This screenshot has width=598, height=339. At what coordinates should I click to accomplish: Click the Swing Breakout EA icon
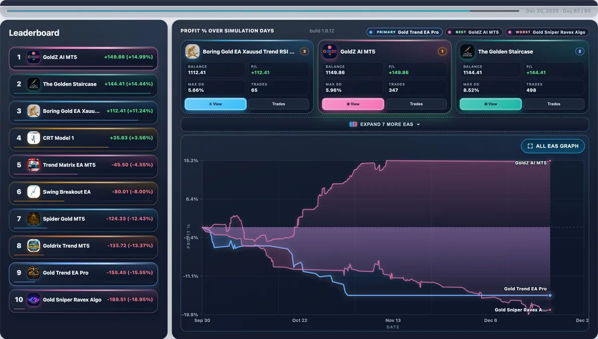pyautogui.click(x=34, y=192)
